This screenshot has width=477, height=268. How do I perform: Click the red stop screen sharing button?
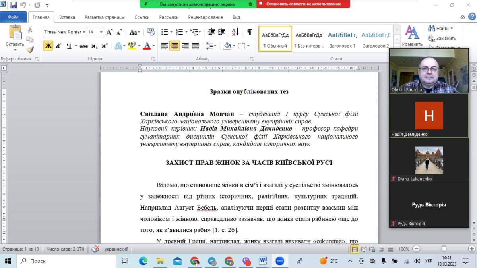pos(303,4)
